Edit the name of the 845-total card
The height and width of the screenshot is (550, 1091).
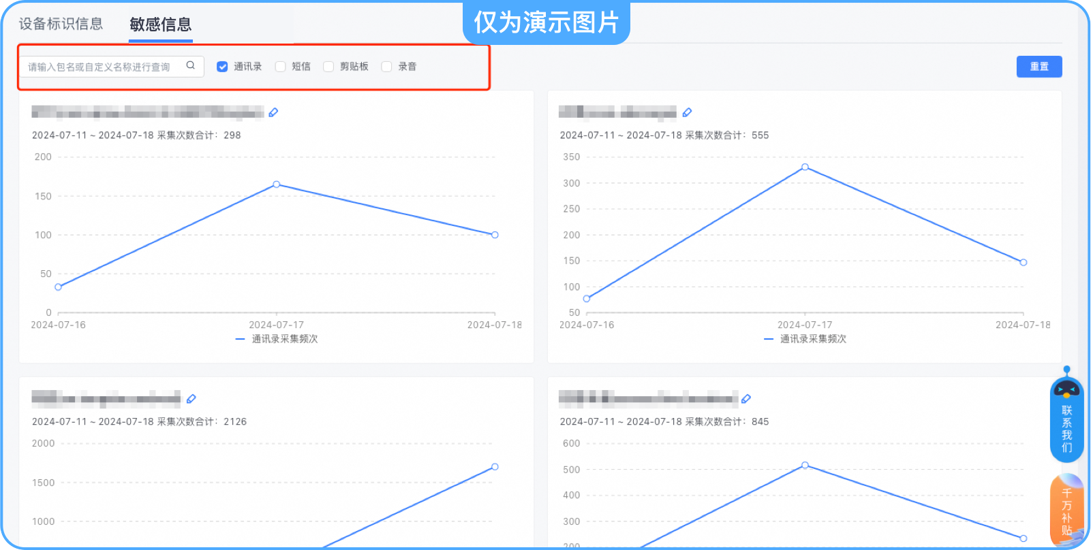(x=746, y=399)
